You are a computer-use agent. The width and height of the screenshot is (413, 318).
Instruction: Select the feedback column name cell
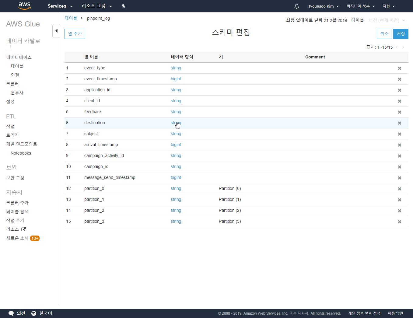point(93,112)
